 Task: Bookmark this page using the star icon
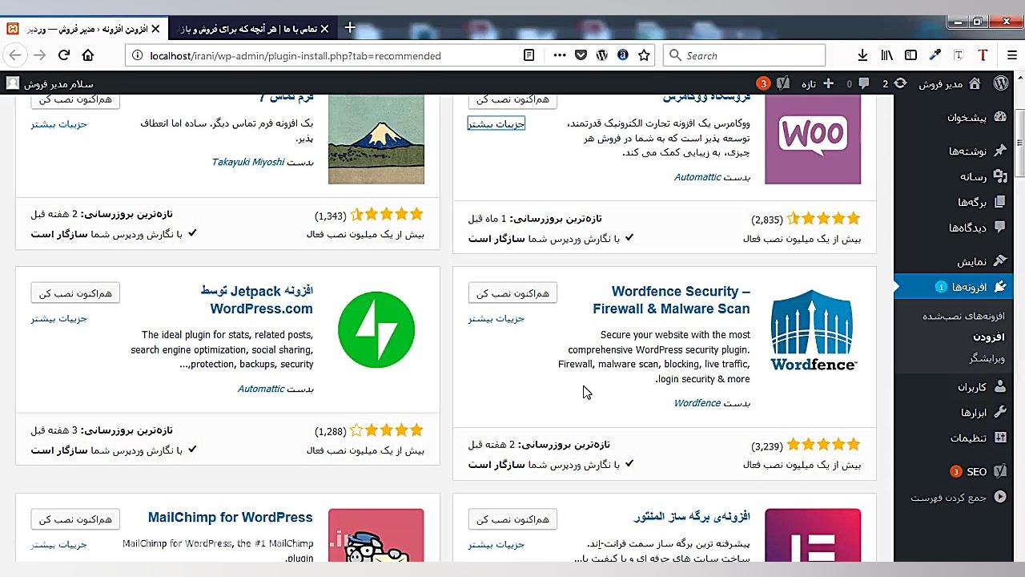pos(643,55)
